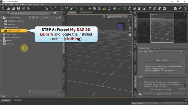This screenshot has width=188, height=105.
Task: Create a new scene with New File icon
Action: click(x=3, y=8)
